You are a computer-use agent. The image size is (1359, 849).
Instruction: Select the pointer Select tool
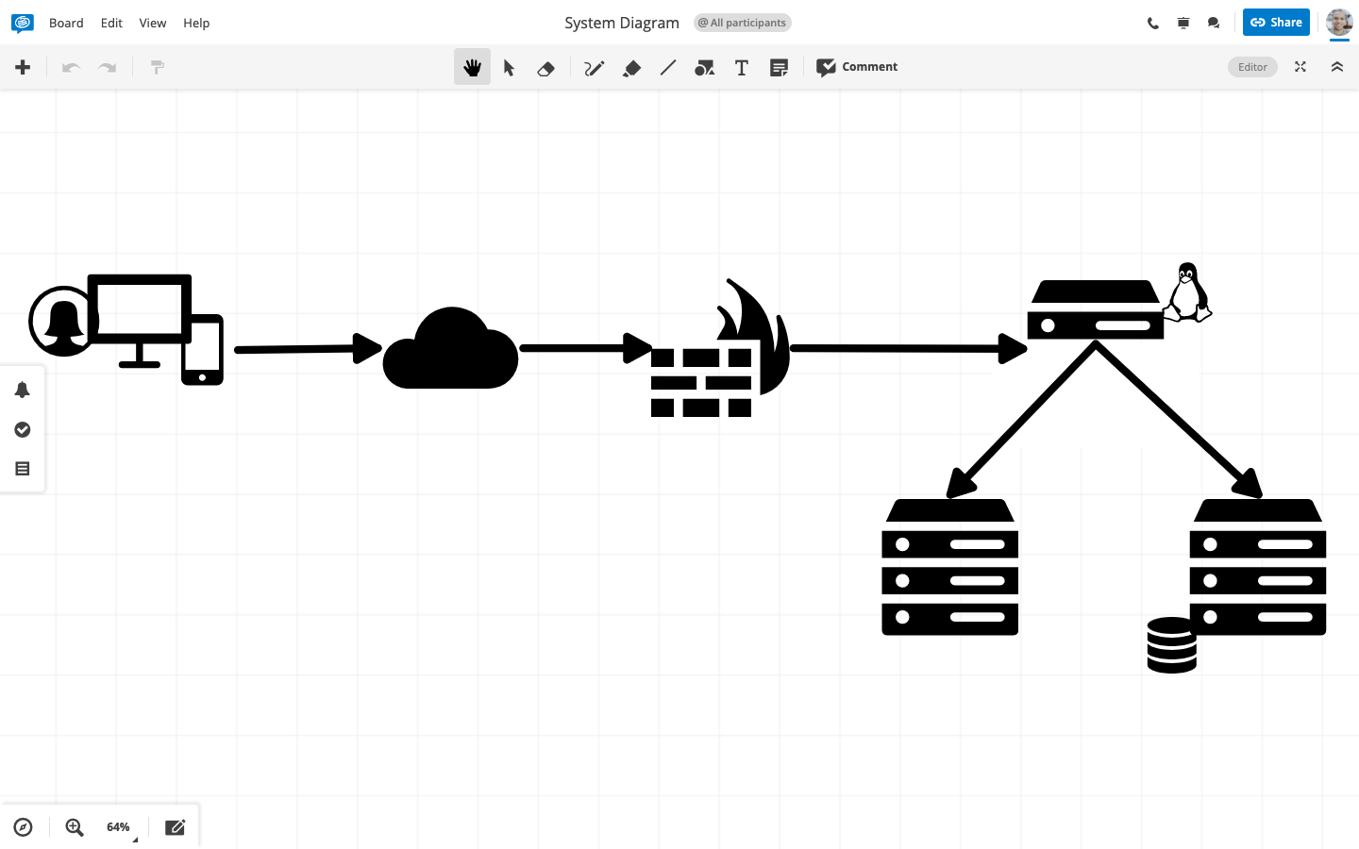pyautogui.click(x=509, y=67)
